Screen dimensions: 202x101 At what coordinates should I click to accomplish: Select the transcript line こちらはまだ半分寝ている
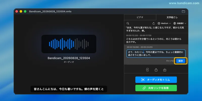click(154, 40)
